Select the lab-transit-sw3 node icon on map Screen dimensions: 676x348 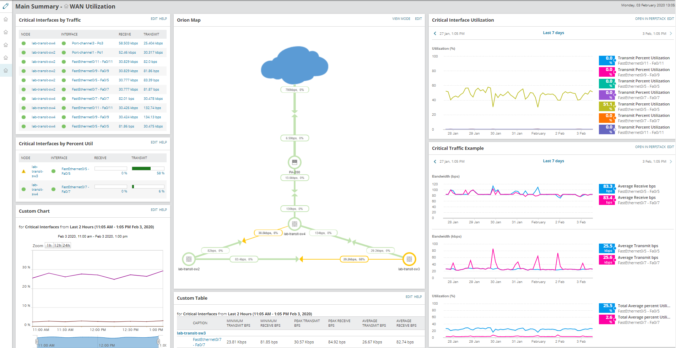tap(409, 259)
